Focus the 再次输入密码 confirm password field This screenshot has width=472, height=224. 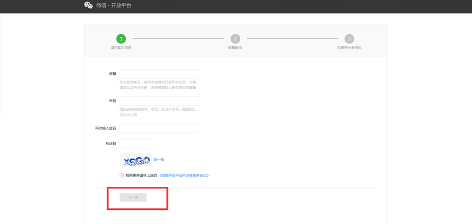pyautogui.click(x=159, y=128)
